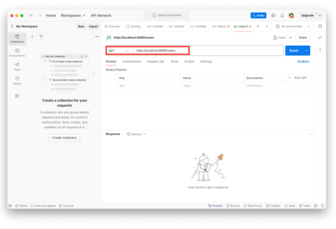Click Find and replace in status bar
Screen dimensions: 336x229
(x=43, y=206)
